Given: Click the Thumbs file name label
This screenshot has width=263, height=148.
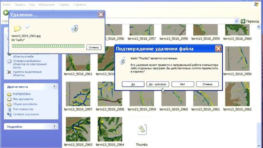Looking at the screenshot, I should tap(142, 144).
